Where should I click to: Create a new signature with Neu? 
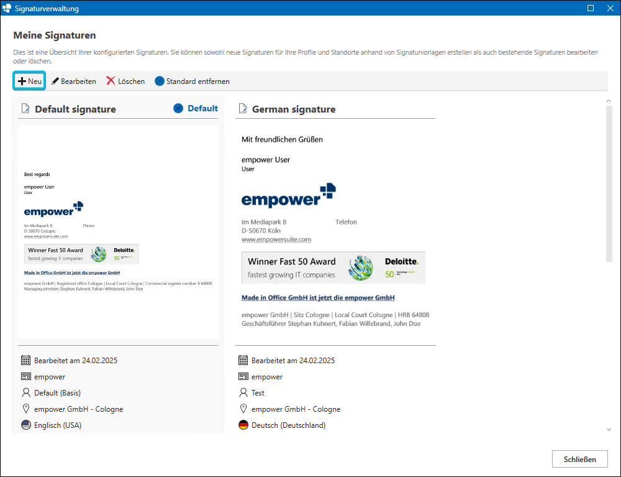pyautogui.click(x=30, y=81)
